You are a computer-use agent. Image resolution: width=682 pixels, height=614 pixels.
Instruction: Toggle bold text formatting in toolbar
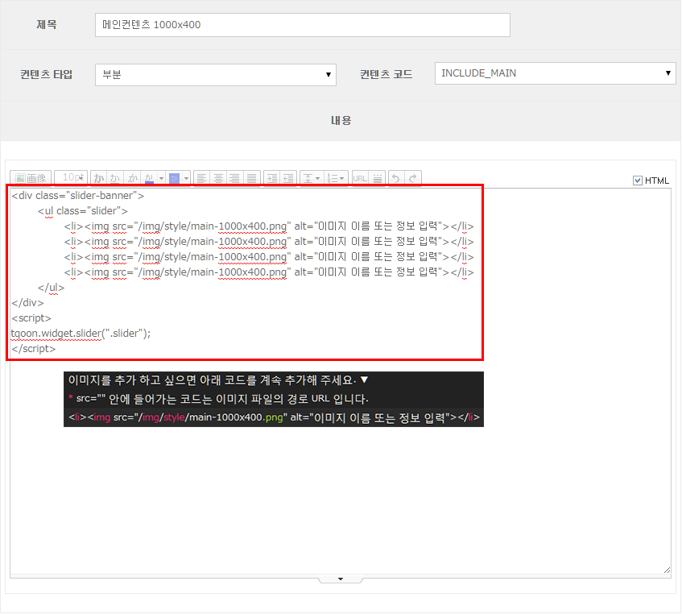(x=99, y=178)
